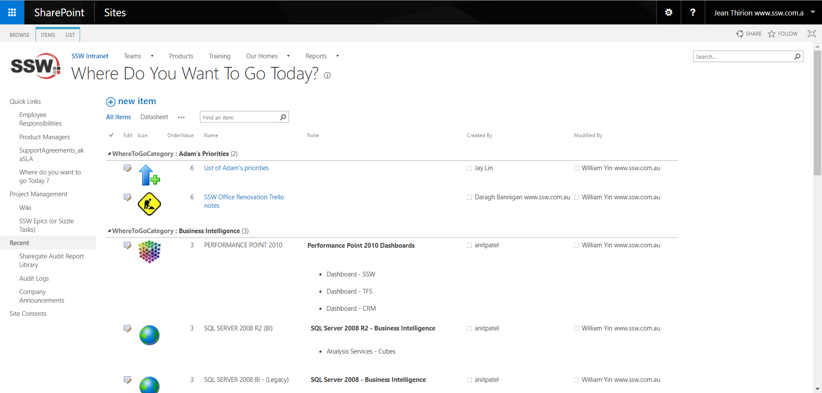Collapse the Business Intelligence category group
Image resolution: width=822 pixels, height=393 pixels.
click(x=109, y=231)
